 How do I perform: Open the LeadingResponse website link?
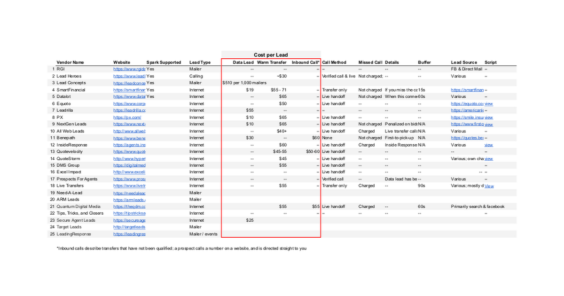point(129,234)
